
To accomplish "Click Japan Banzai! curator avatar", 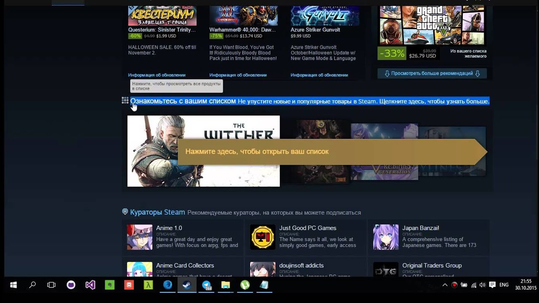I will [386, 237].
